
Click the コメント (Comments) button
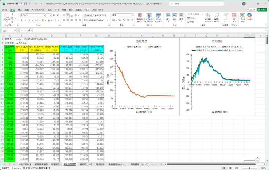[252, 10]
